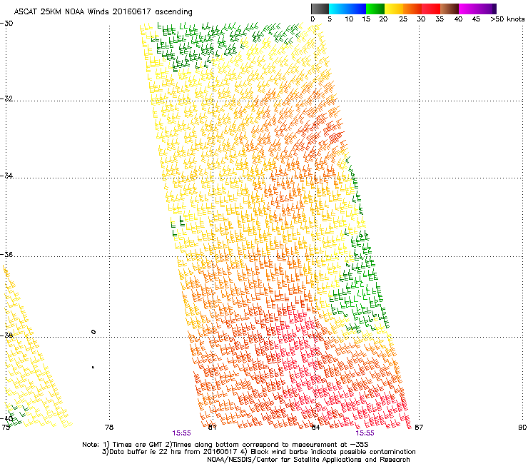Screen dimensions: 528x464
Task: Click the '-38' latitude axis label
Action: coord(6,336)
